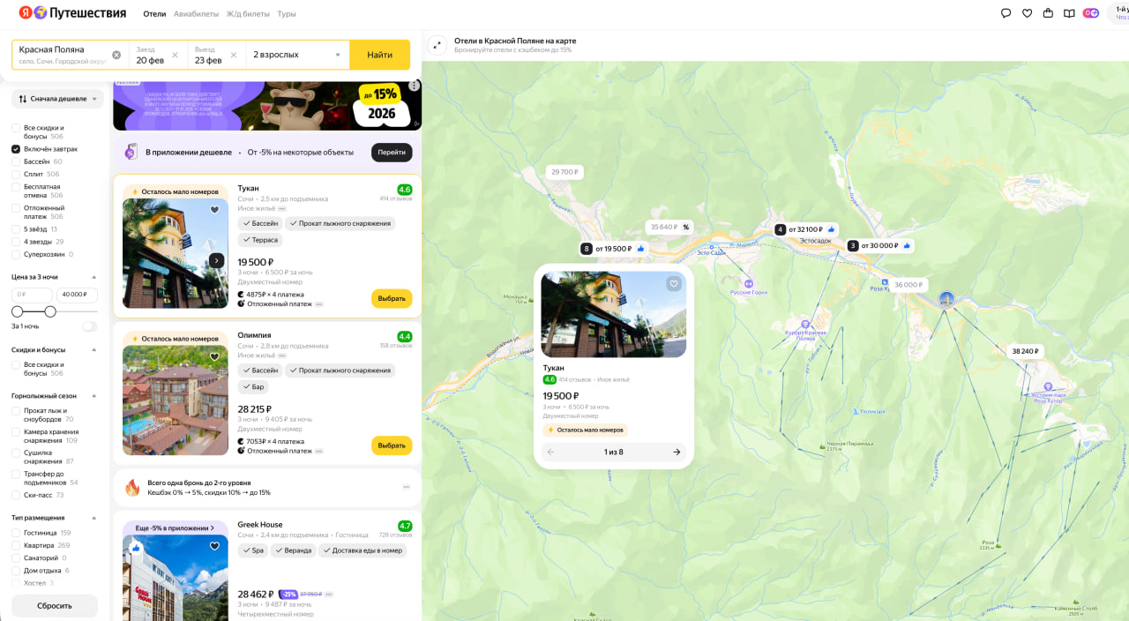The width and height of the screenshot is (1129, 621).
Task: Open the 2 взрослых guests dropdown
Action: [x=297, y=55]
